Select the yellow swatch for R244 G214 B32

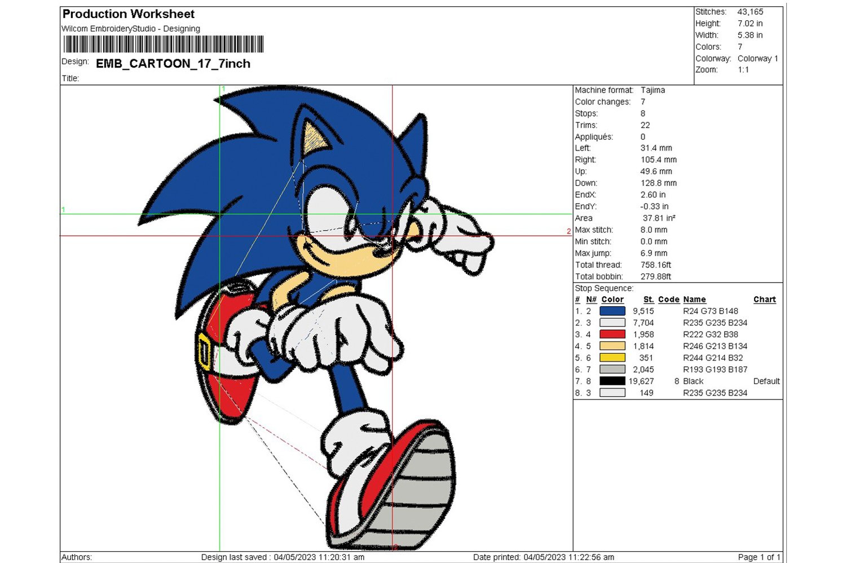[612, 358]
